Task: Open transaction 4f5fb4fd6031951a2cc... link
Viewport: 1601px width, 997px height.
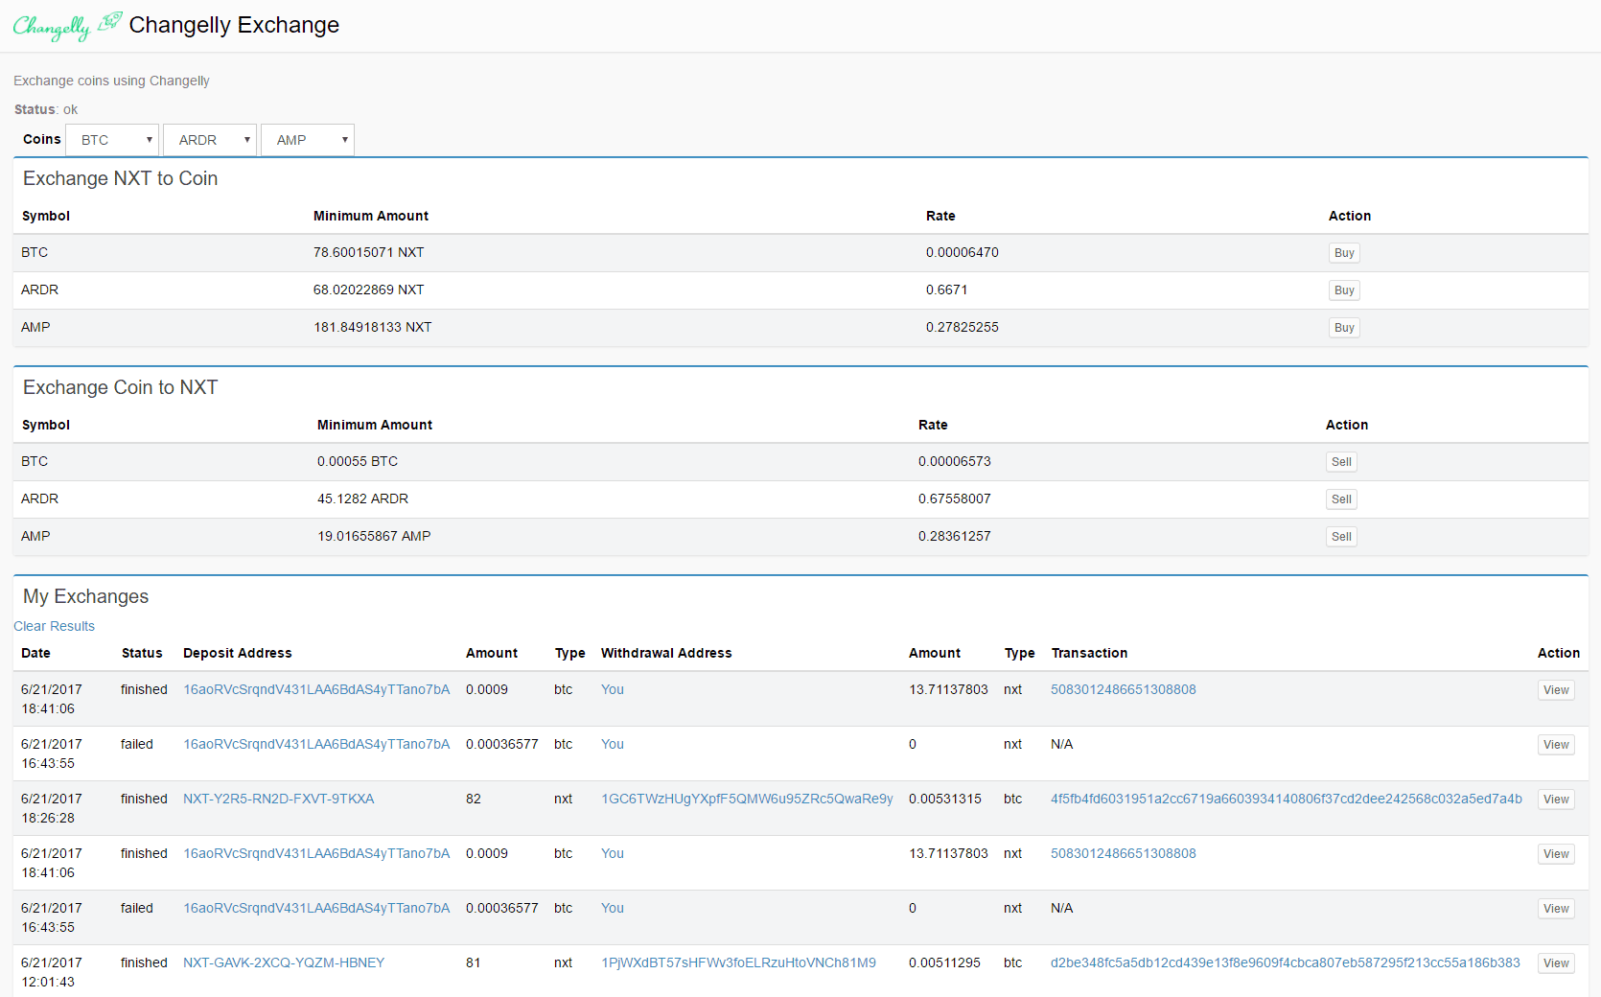Action: [1287, 799]
